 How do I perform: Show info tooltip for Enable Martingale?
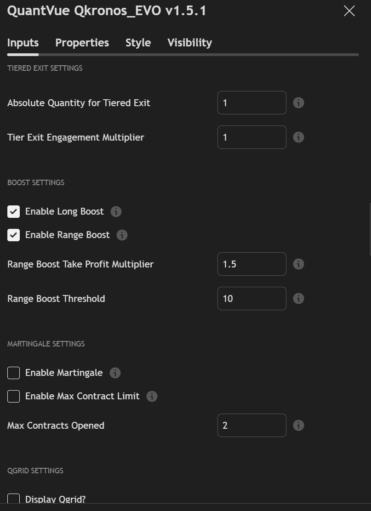(115, 373)
